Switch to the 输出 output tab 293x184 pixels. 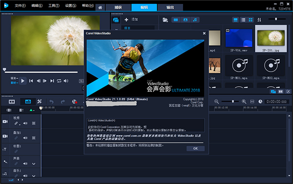coord(170,7)
